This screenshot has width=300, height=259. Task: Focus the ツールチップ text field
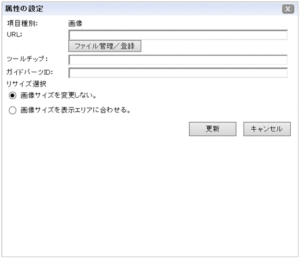pos(178,60)
